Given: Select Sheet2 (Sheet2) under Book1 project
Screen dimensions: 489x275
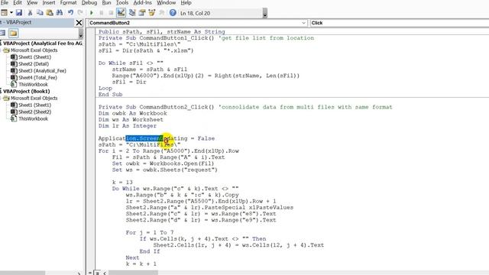Looking at the screenshot, I should tap(34, 112).
